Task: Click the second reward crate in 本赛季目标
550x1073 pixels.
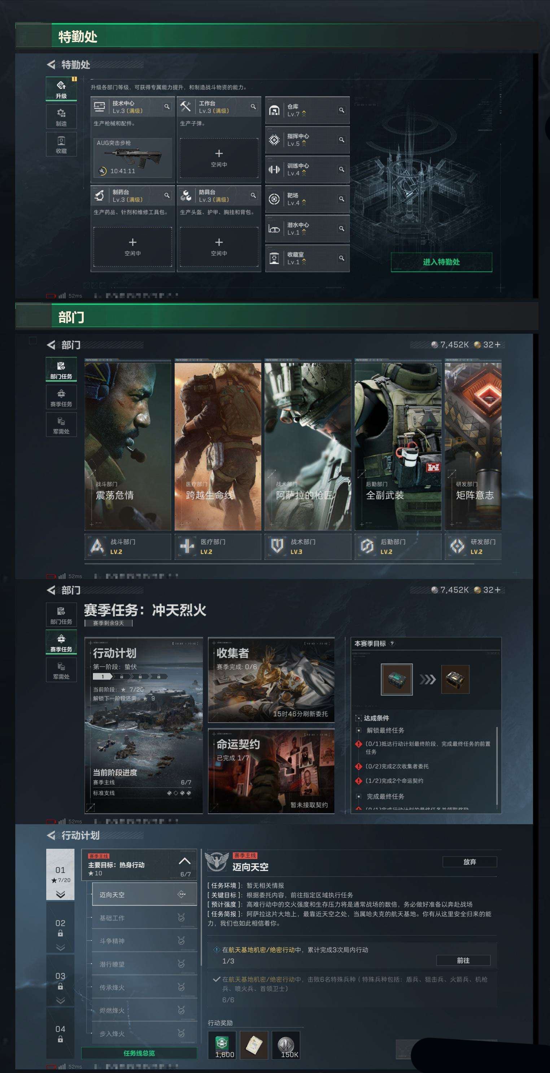Action: (x=455, y=679)
